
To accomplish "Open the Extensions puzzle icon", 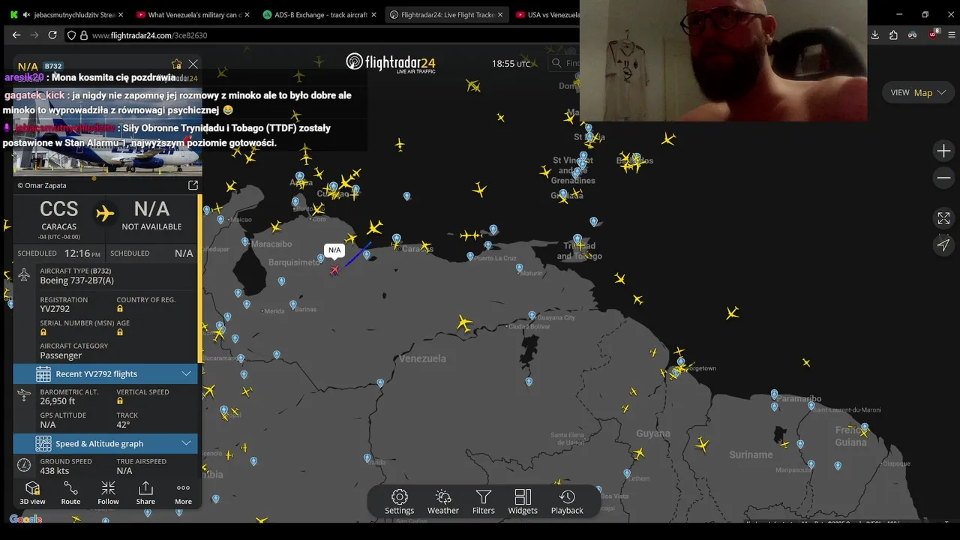I will (x=893, y=35).
